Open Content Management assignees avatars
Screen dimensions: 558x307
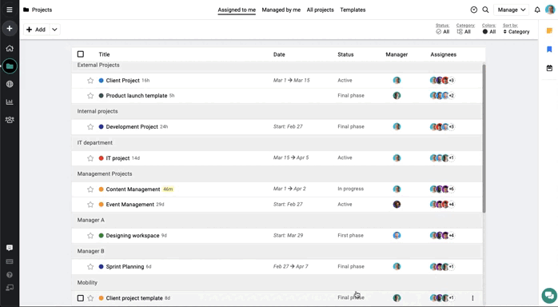click(442, 189)
